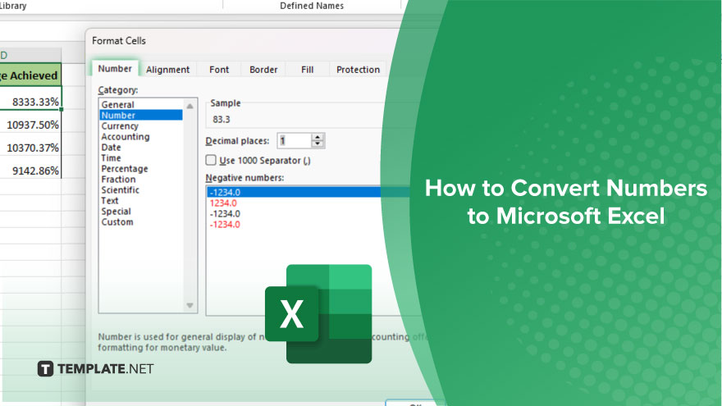Choose the red 1234.0 negative format
Image resolution: width=722 pixels, height=406 pixels.
(x=223, y=203)
